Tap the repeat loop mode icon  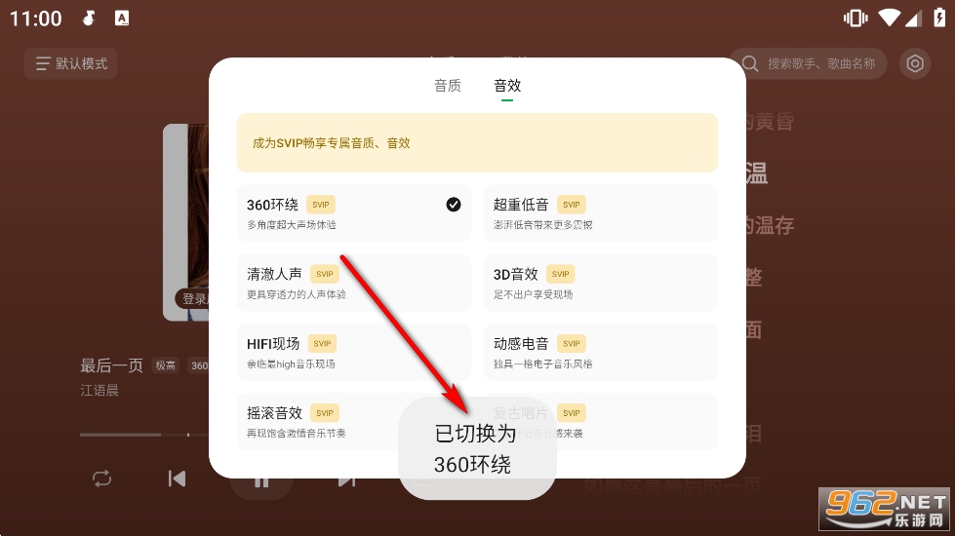[101, 479]
